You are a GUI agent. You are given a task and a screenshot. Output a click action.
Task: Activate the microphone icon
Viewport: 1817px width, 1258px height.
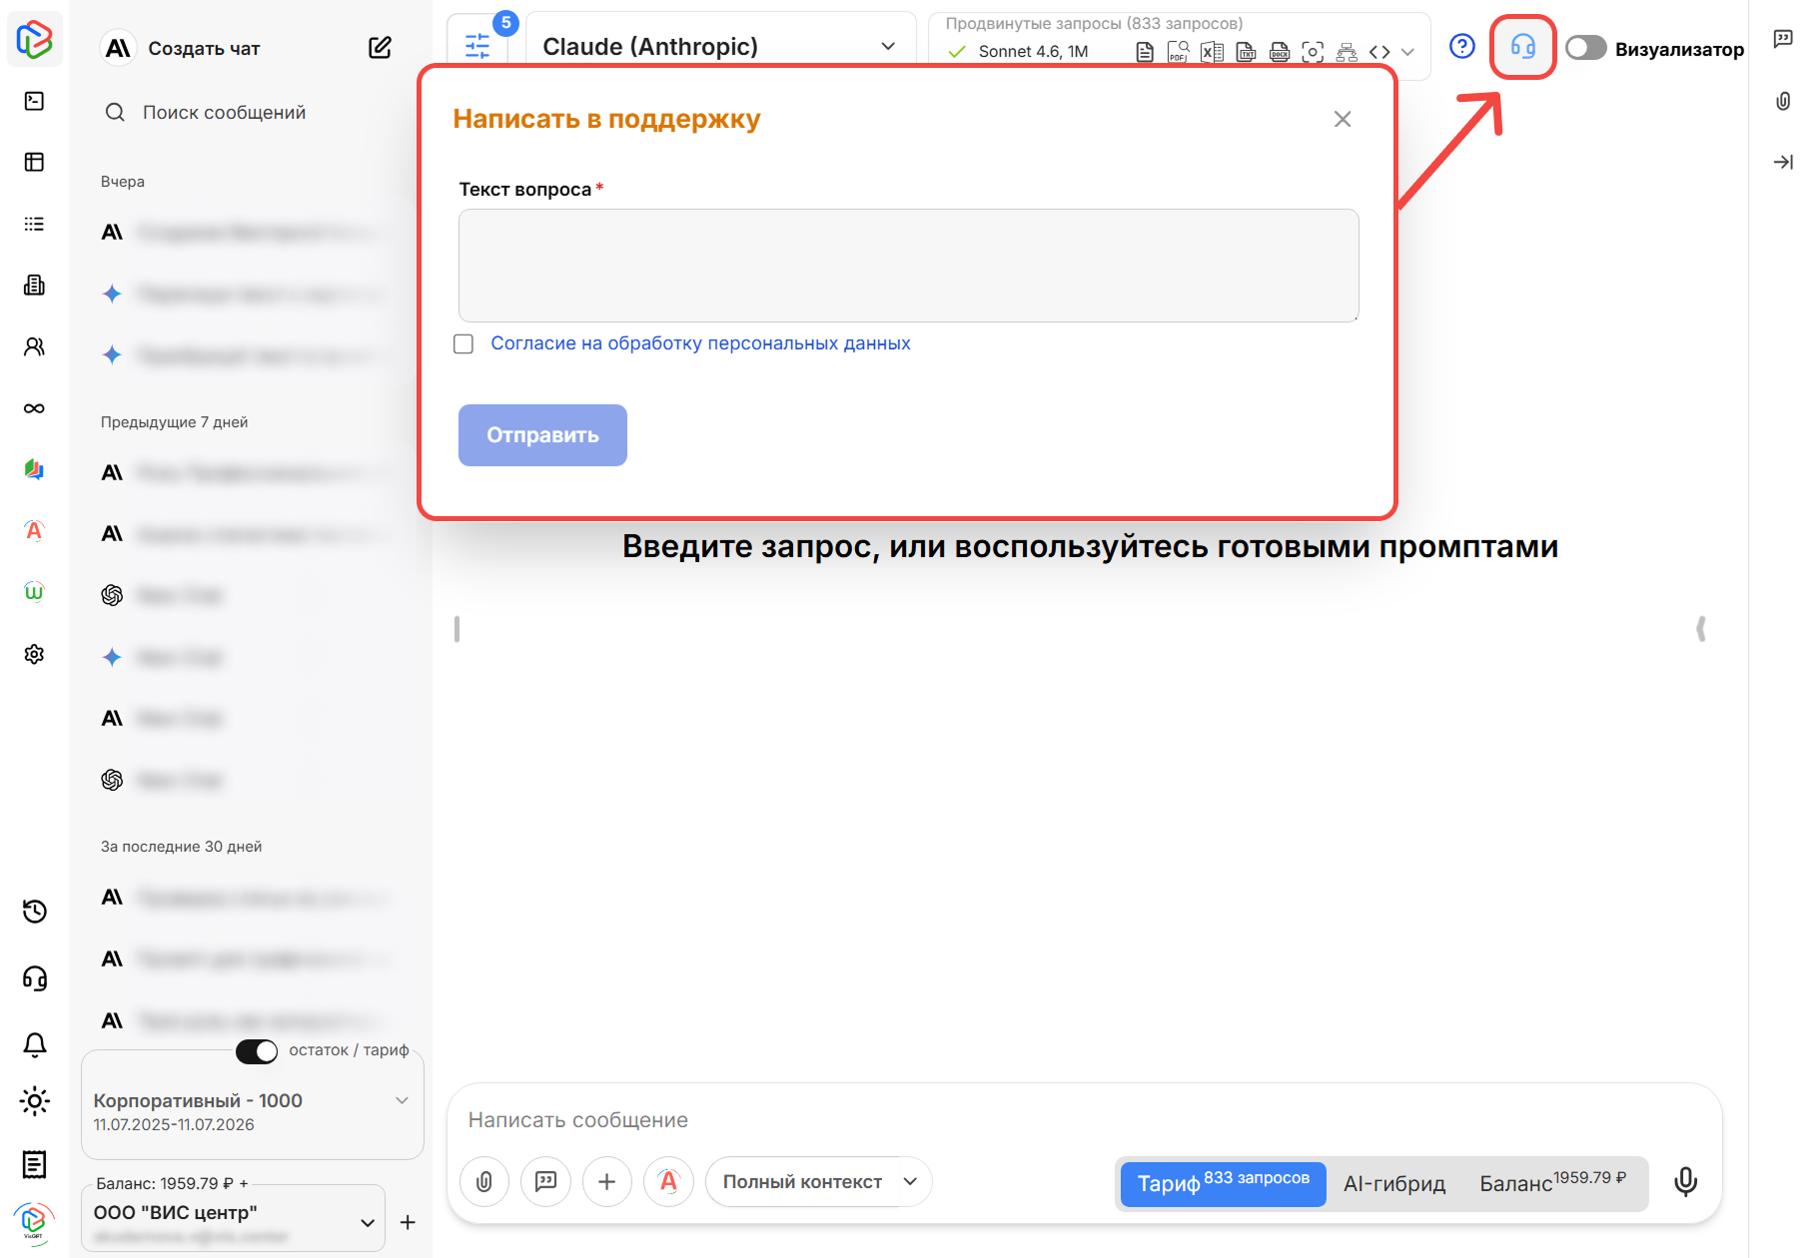tap(1685, 1181)
